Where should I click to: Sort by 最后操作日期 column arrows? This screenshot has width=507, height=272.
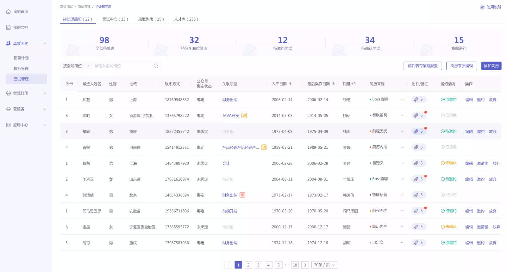coord(334,84)
